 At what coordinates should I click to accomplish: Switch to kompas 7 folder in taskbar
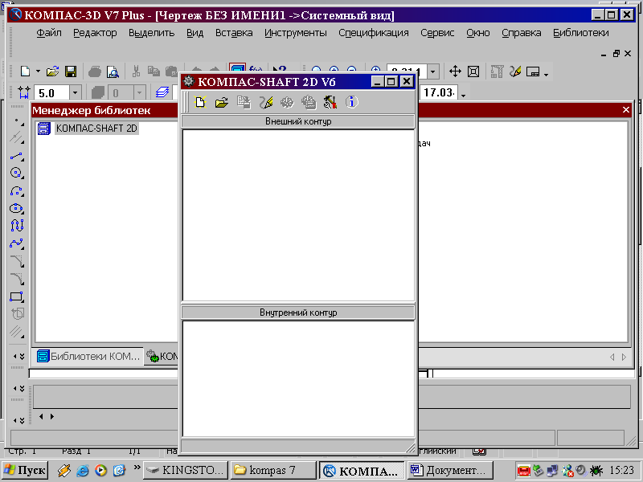tap(273, 470)
